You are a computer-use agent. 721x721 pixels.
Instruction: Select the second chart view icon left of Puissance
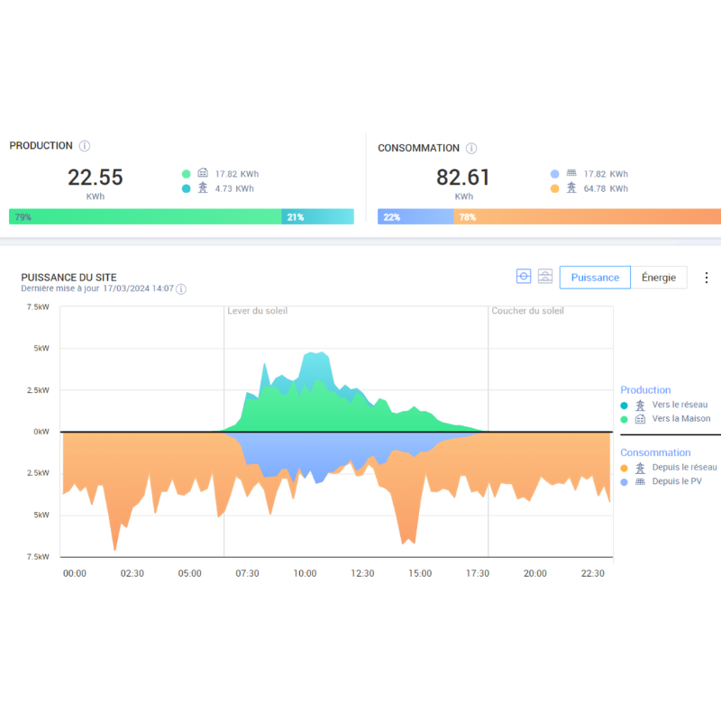tap(545, 277)
